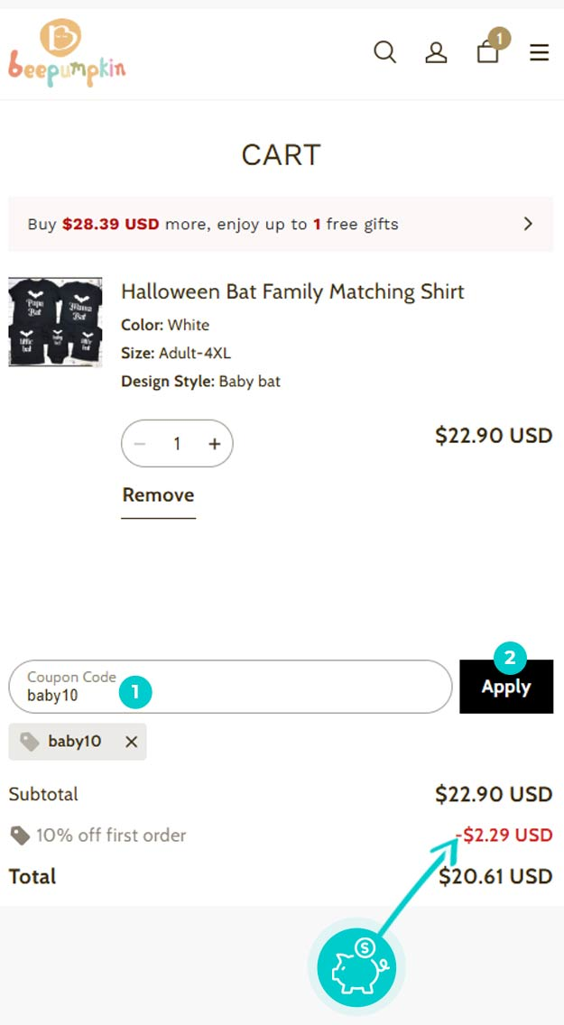The height and width of the screenshot is (1025, 564).
Task: Click the baby10 coupon tag icon
Action: tap(30, 742)
